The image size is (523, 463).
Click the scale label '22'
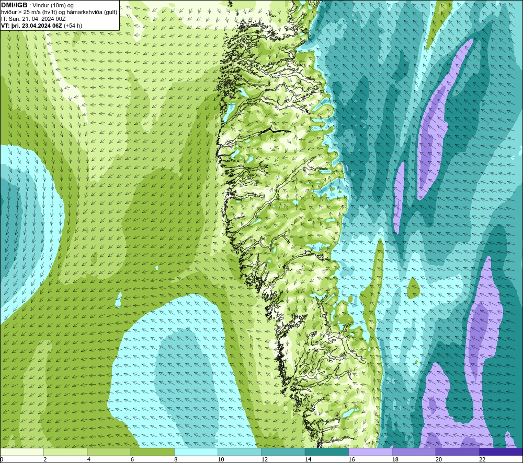click(482, 459)
